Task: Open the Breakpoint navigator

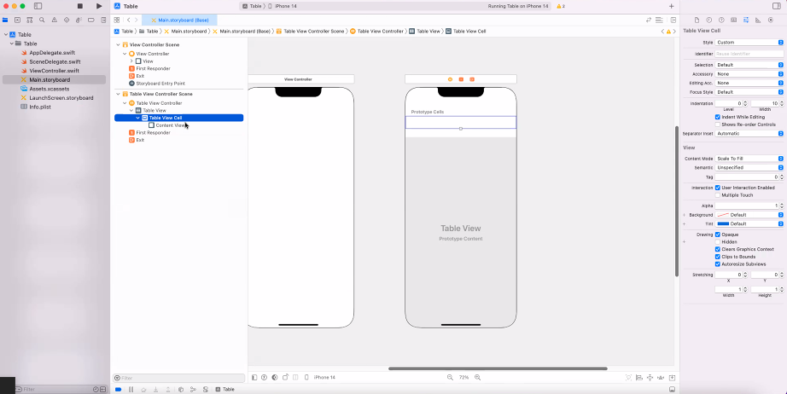Action: click(x=90, y=20)
